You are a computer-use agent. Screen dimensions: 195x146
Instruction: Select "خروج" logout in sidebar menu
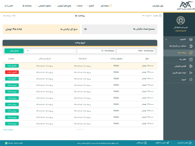coord(184,80)
